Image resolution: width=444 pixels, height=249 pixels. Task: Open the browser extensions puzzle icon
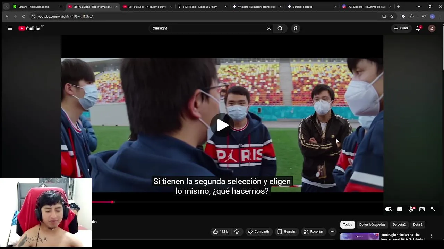412,16
